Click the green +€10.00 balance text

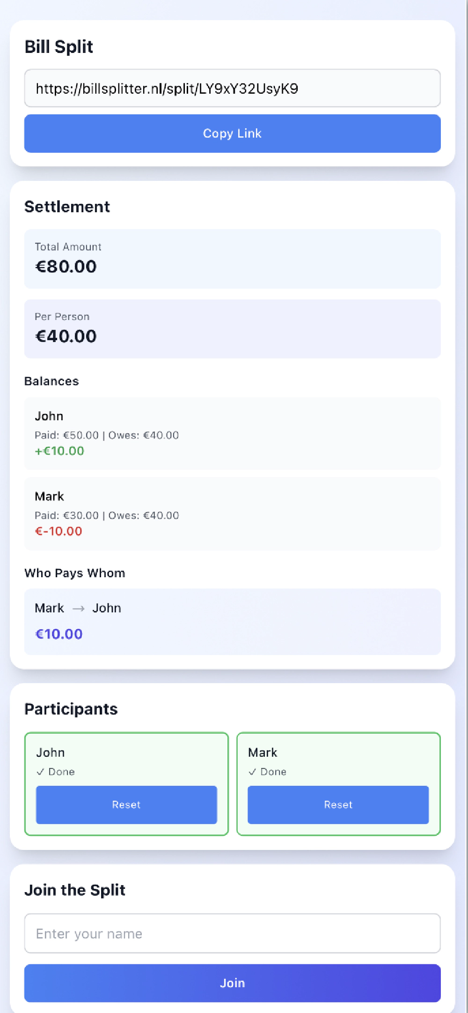click(59, 451)
